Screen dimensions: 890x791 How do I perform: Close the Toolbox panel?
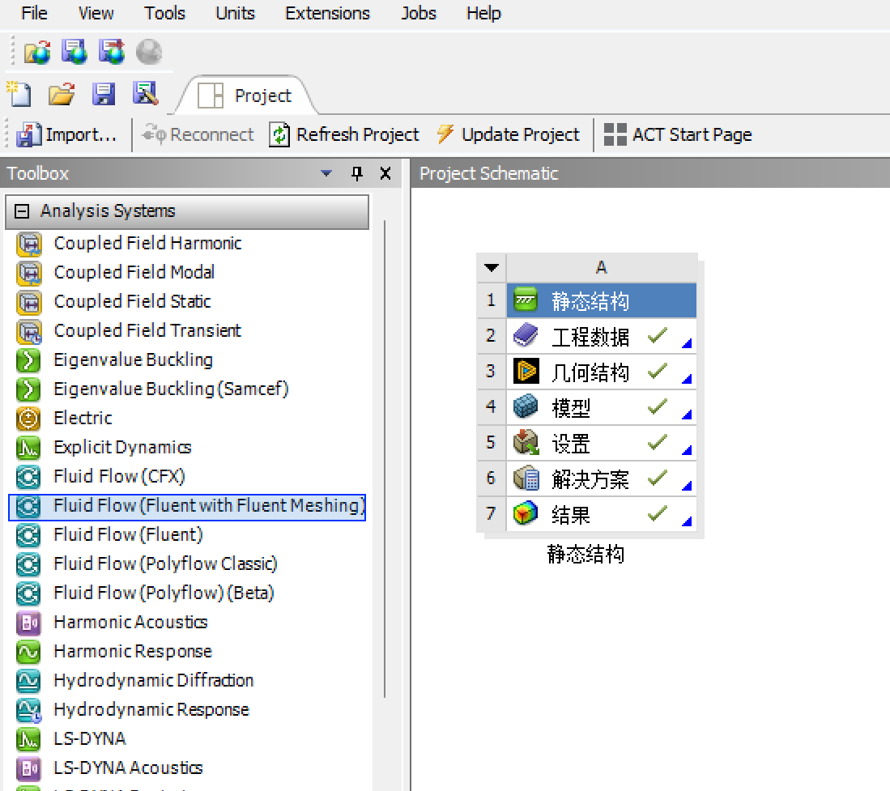point(385,173)
